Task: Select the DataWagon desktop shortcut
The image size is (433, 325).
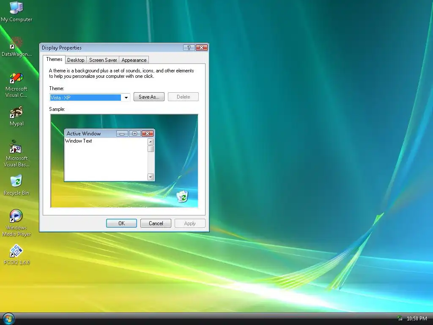Action: (x=16, y=47)
